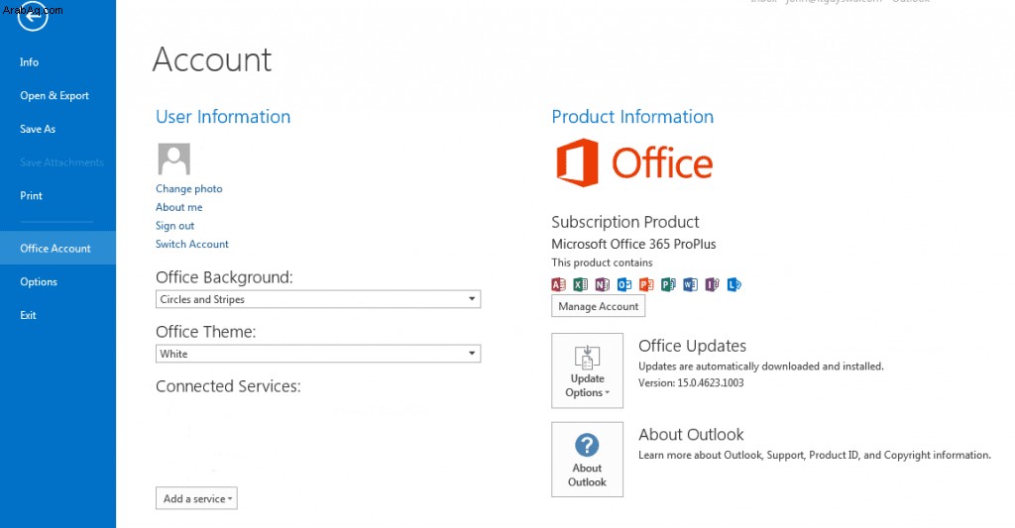Go to Open & Export
Image resolution: width=1015 pixels, height=528 pixels.
pyautogui.click(x=55, y=96)
